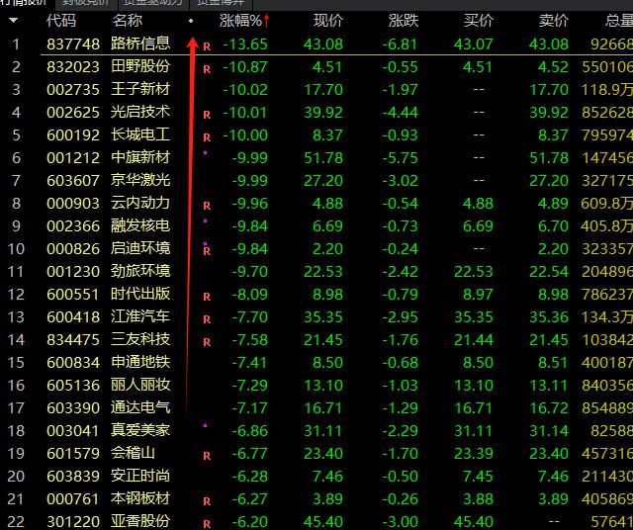Select stock code 603390
The height and width of the screenshot is (530, 633).
(x=73, y=408)
